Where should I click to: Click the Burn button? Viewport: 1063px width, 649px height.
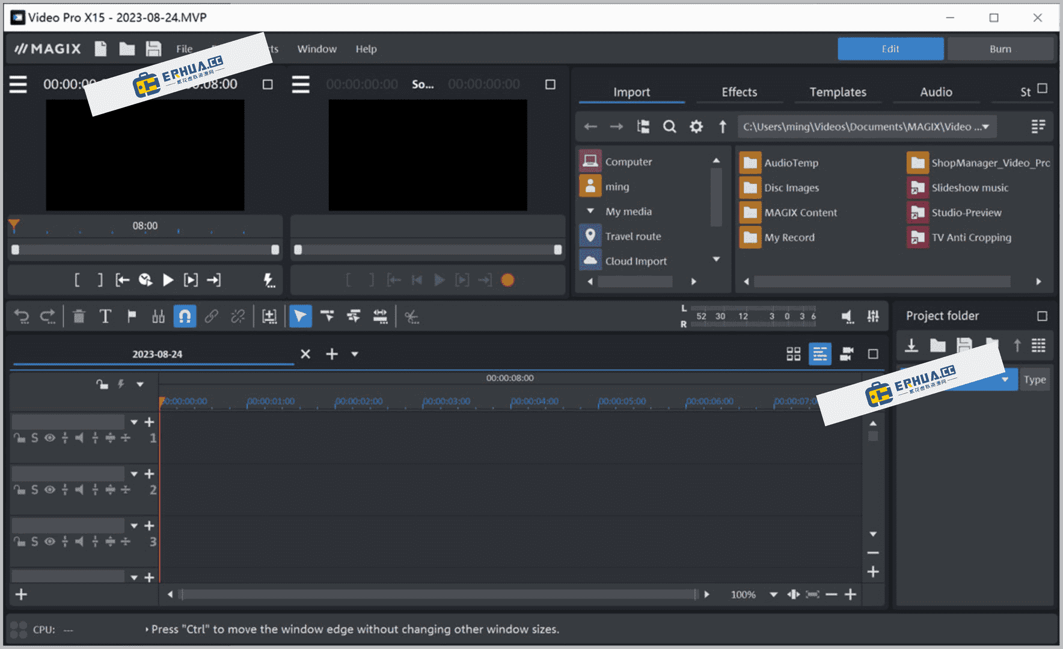pos(1000,49)
